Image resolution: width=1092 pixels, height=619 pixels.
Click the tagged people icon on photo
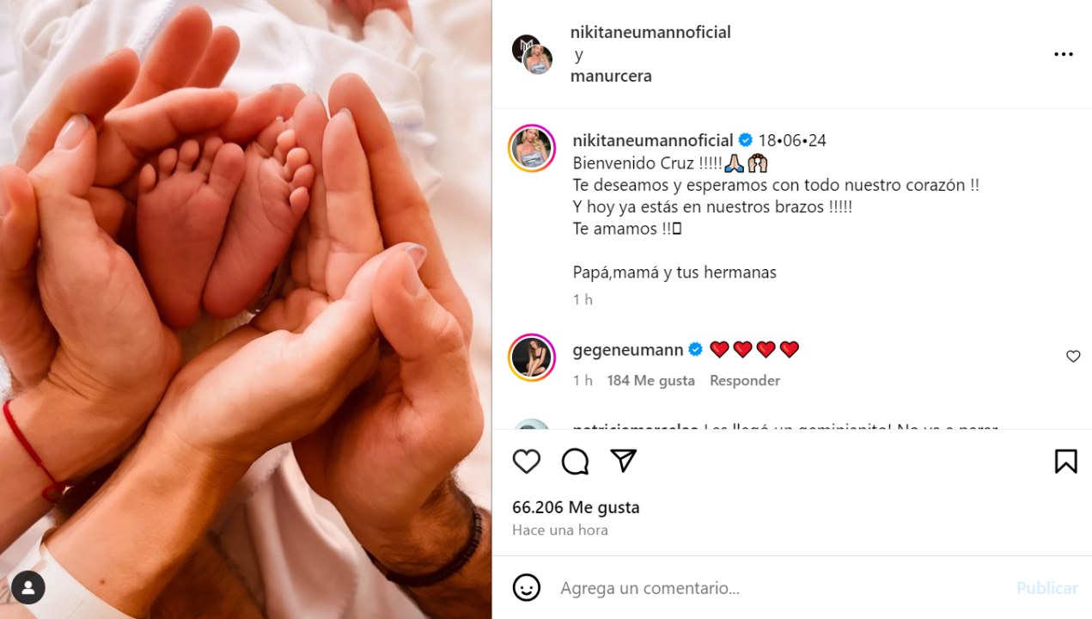click(28, 588)
